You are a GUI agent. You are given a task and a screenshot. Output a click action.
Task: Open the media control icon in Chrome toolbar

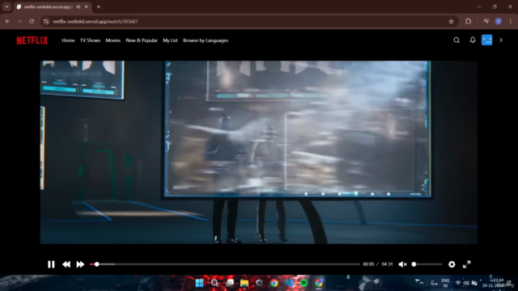[486, 22]
